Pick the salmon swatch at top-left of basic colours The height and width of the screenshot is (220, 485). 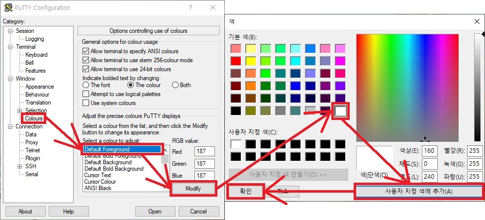coord(236,49)
